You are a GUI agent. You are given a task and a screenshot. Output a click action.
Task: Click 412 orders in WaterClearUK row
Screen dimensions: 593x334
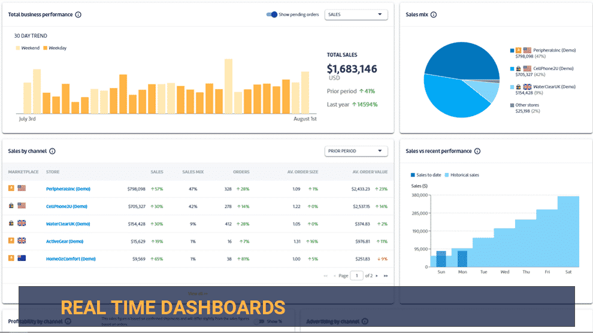[228, 224]
